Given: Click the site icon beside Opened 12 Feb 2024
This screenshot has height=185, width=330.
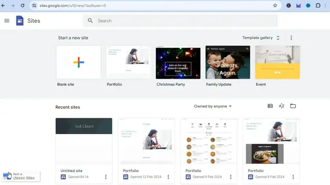Looking at the screenshot, I should point(126,177).
